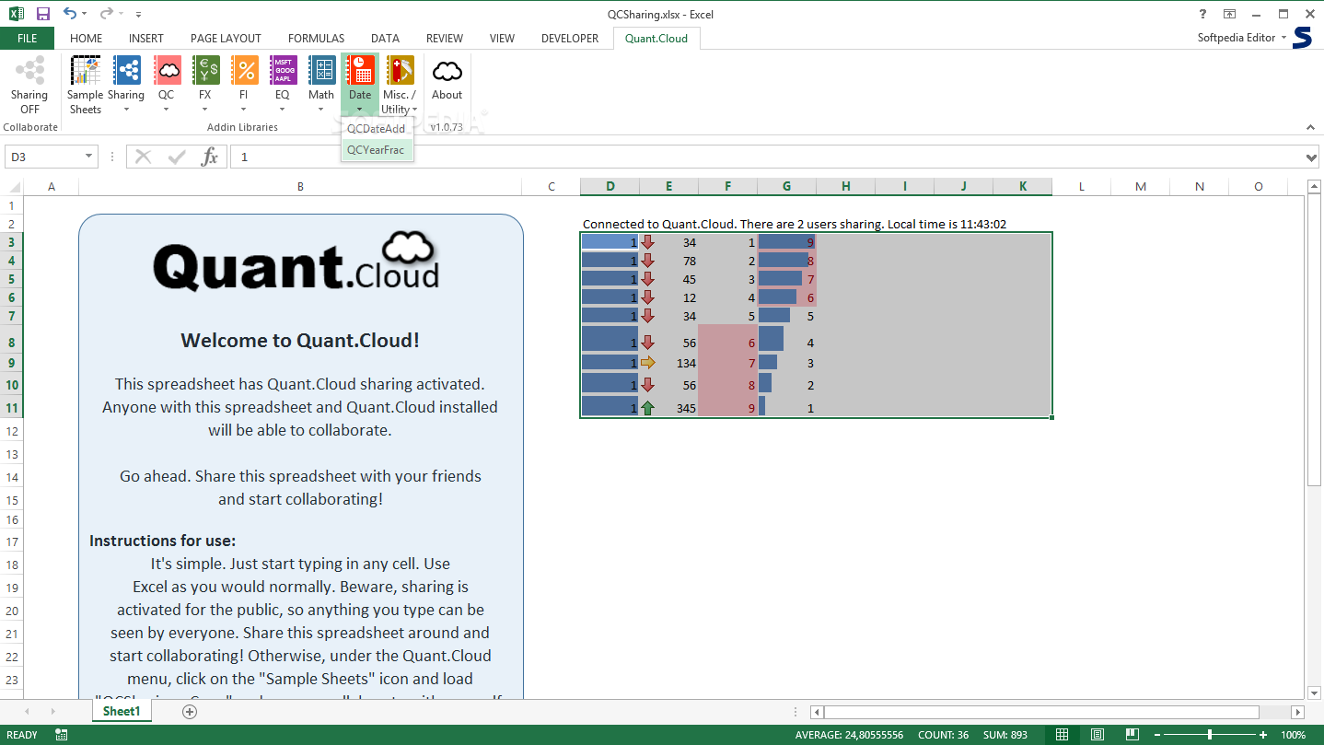The height and width of the screenshot is (745, 1324).
Task: Click the Quant.Cloud logo image
Action: [x=296, y=262]
